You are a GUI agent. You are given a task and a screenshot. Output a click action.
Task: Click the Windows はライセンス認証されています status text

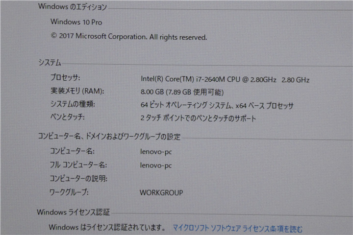107,228
